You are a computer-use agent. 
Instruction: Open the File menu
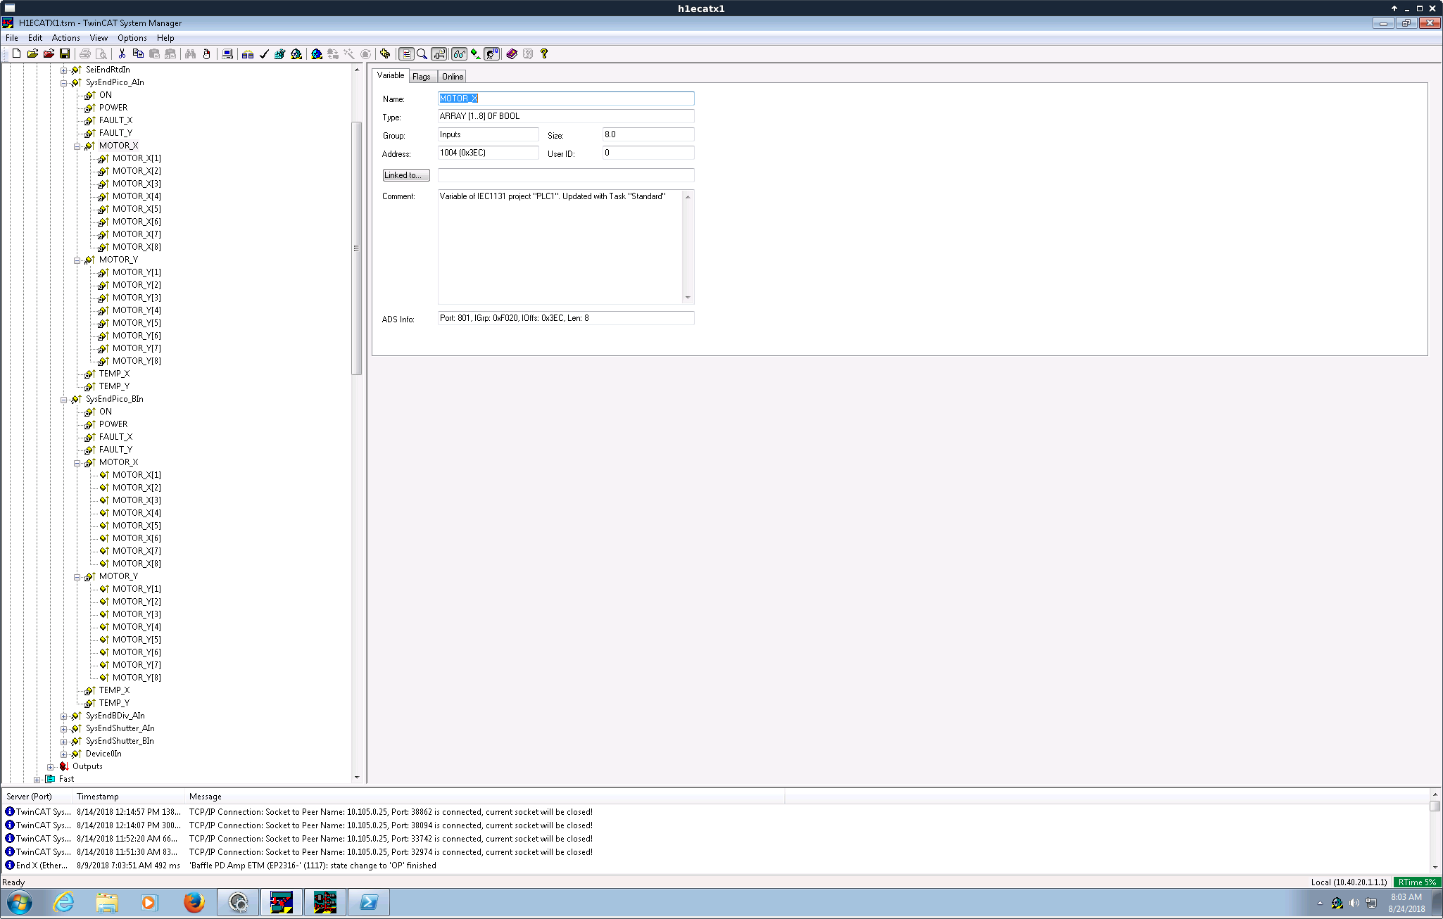click(x=12, y=38)
